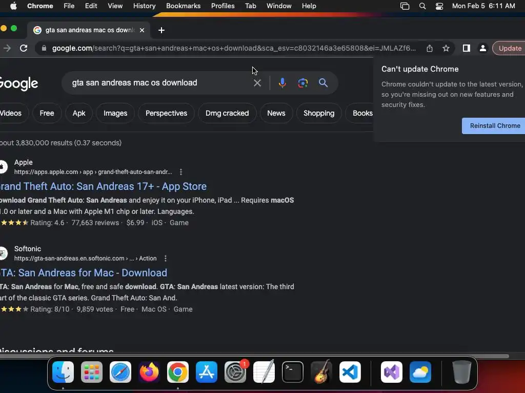The image size is (525, 393).
Task: Click the Update button
Action: [x=509, y=48]
